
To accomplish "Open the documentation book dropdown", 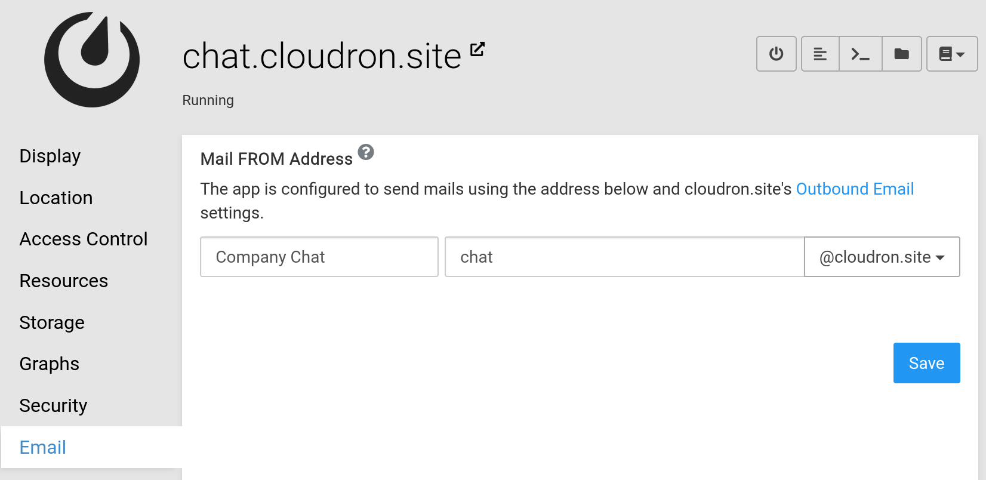I will tap(951, 54).
